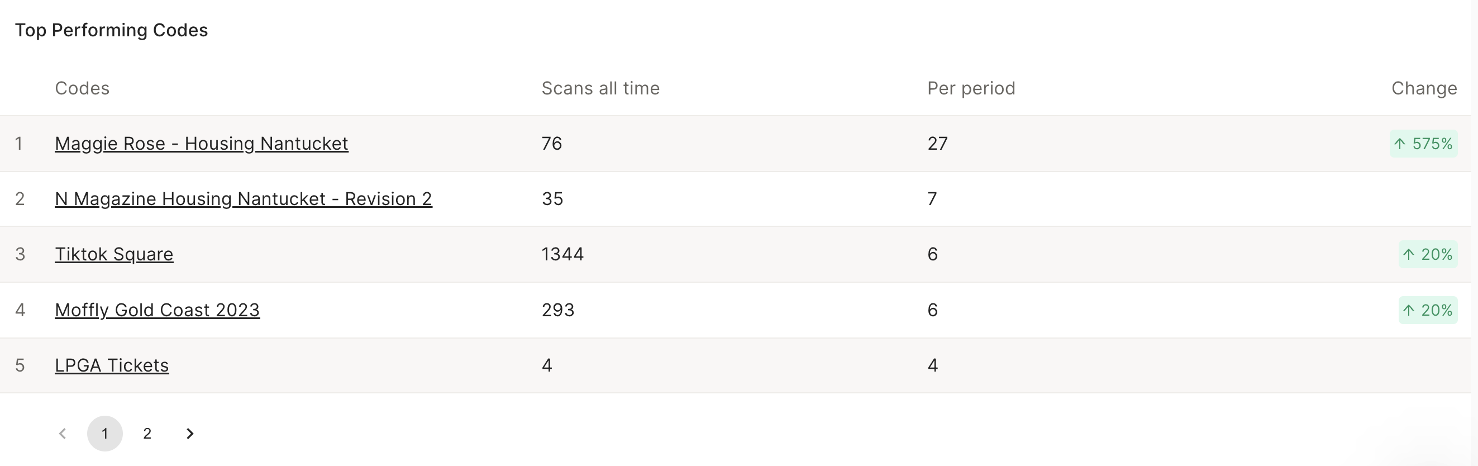Go to previous page with left chevron
1478x466 pixels.
coord(63,433)
